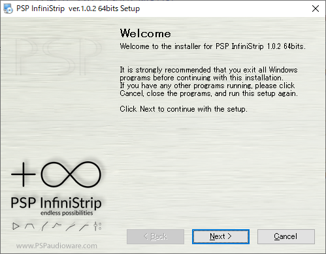Click the "Welcome" heading
The image size is (326, 254).
tap(146, 33)
